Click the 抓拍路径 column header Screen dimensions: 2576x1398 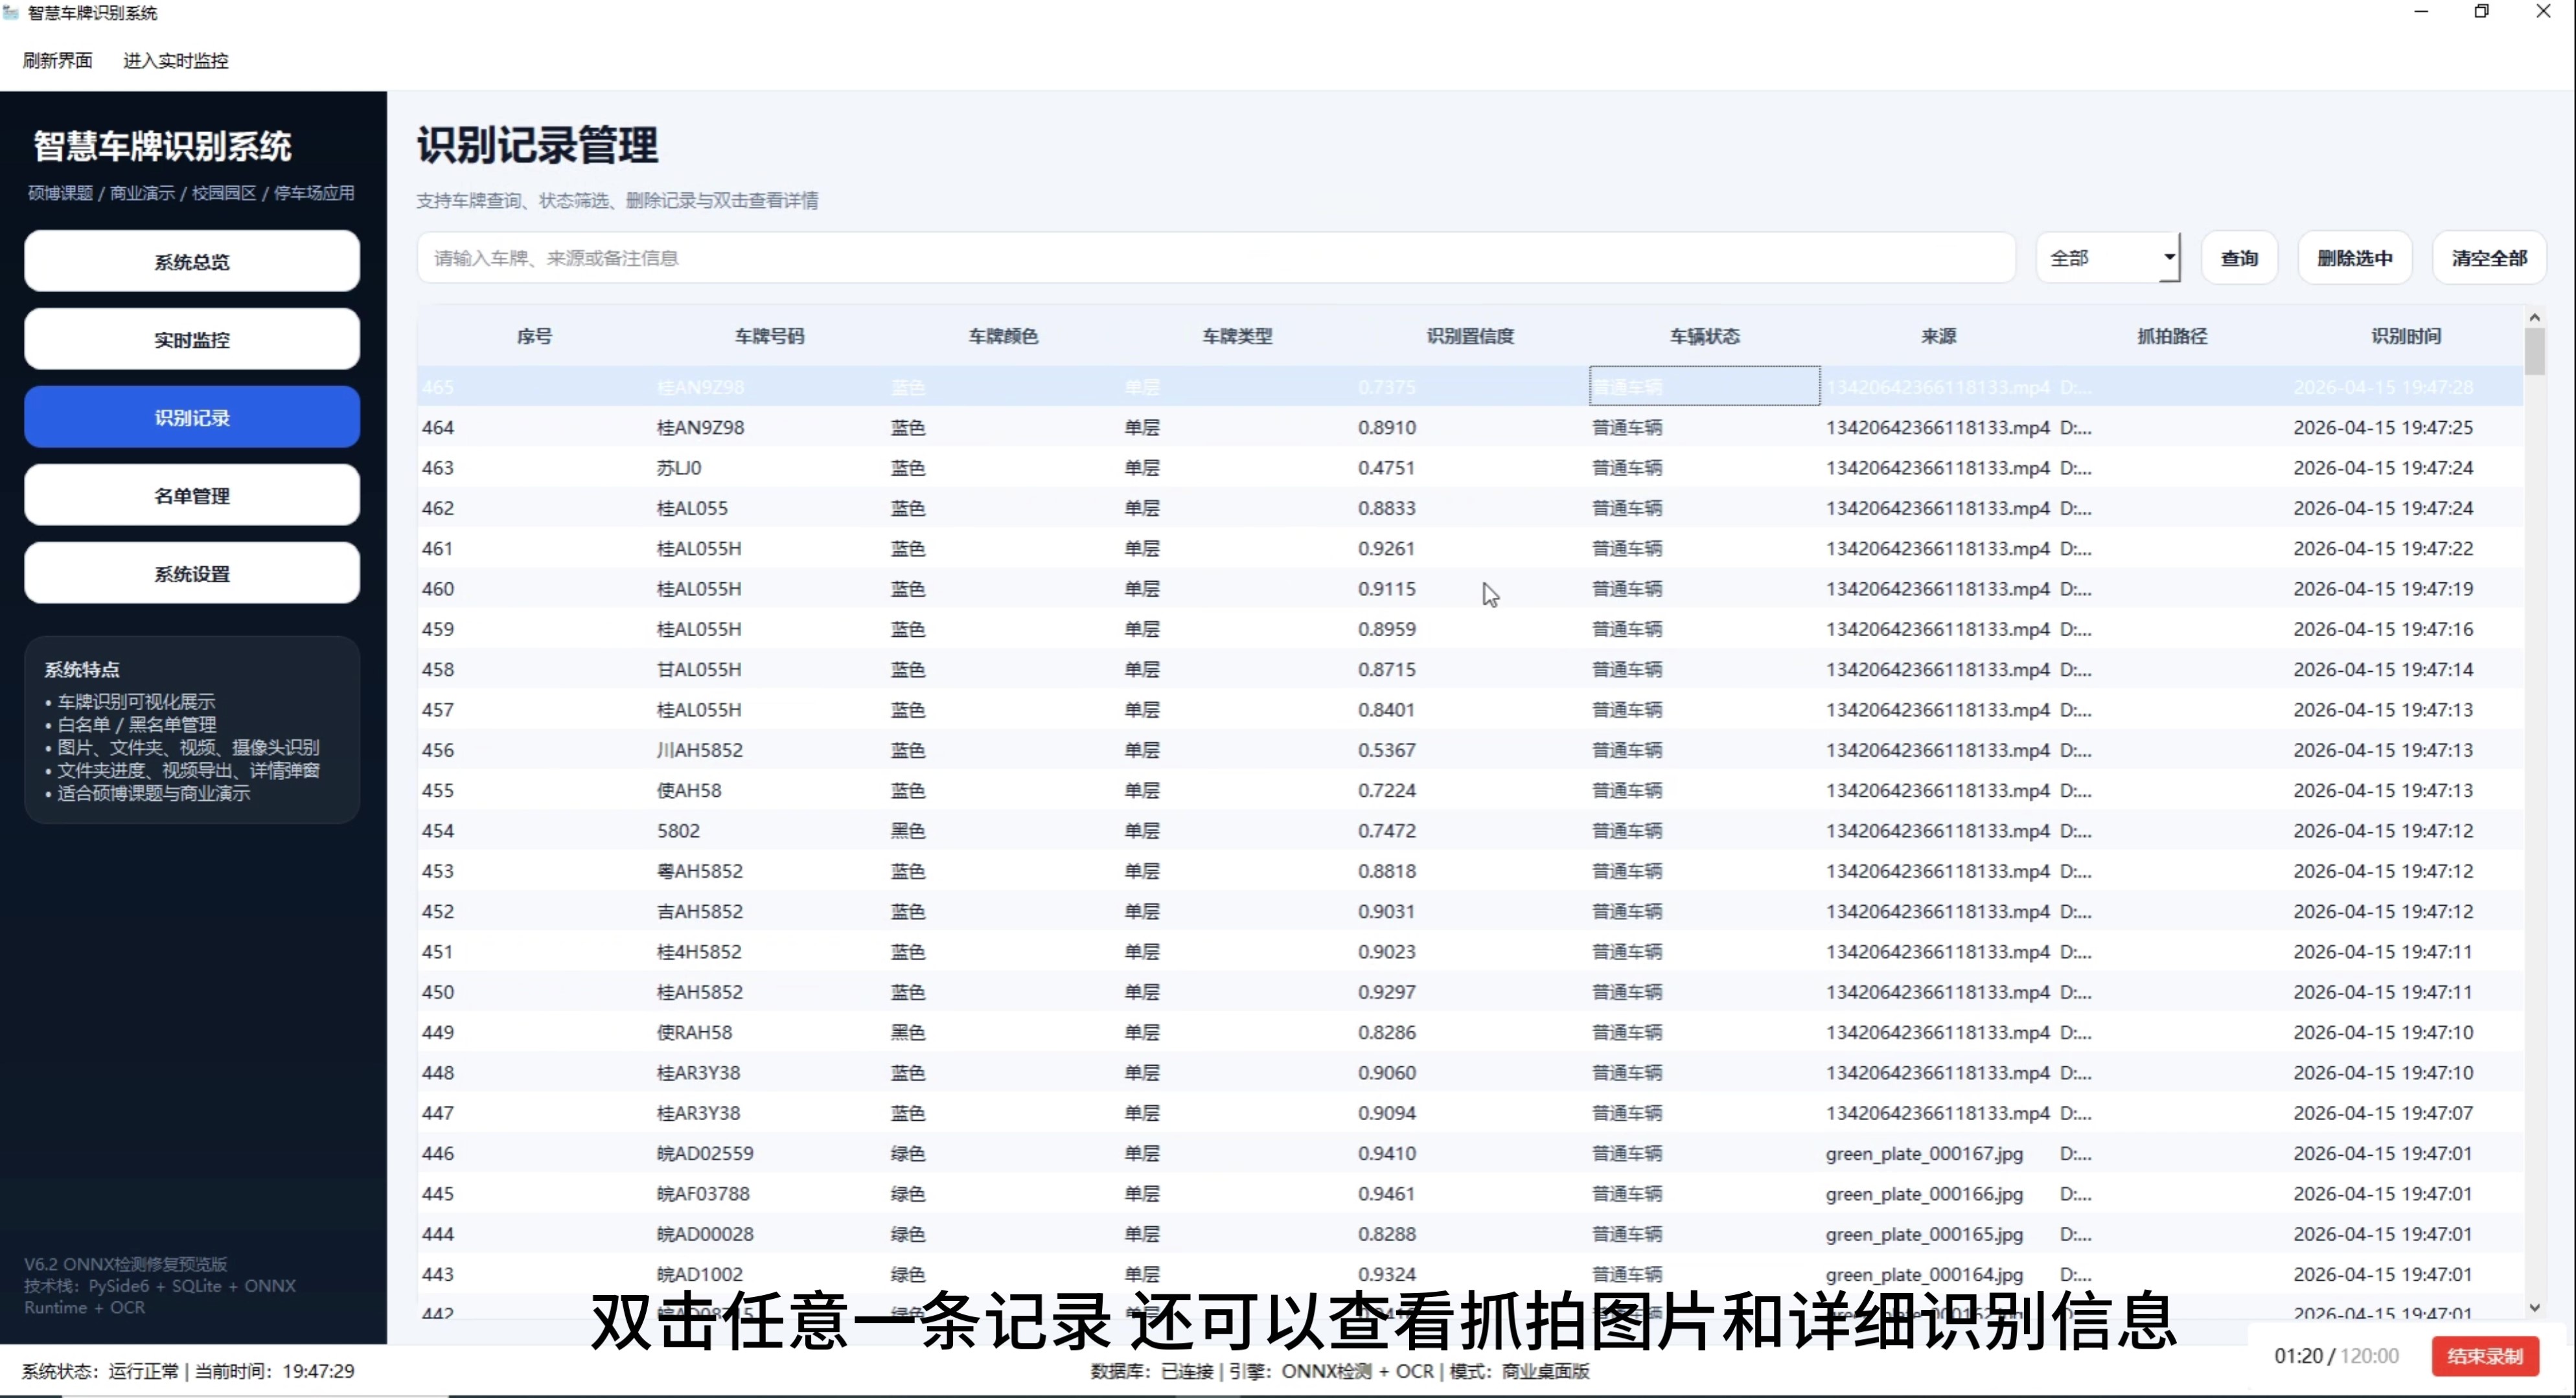[x=2172, y=336]
